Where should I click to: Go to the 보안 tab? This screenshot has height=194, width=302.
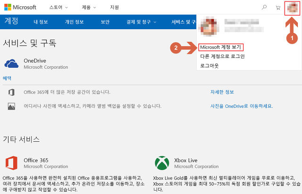click(105, 22)
